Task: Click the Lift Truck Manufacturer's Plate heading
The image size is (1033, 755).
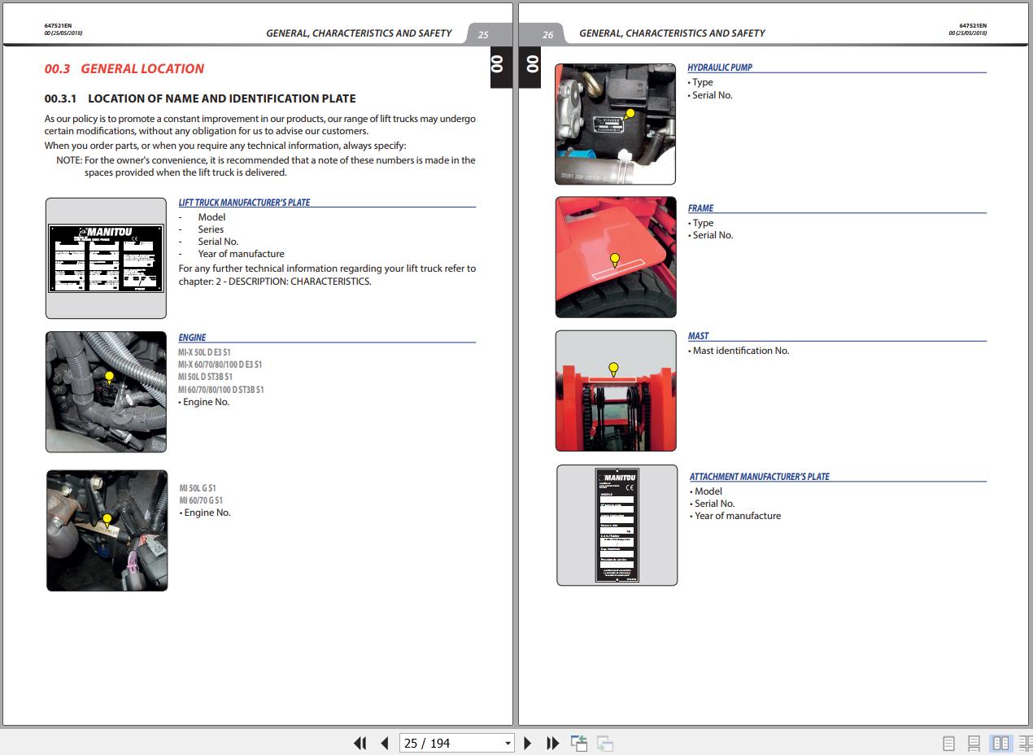Action: tap(244, 203)
